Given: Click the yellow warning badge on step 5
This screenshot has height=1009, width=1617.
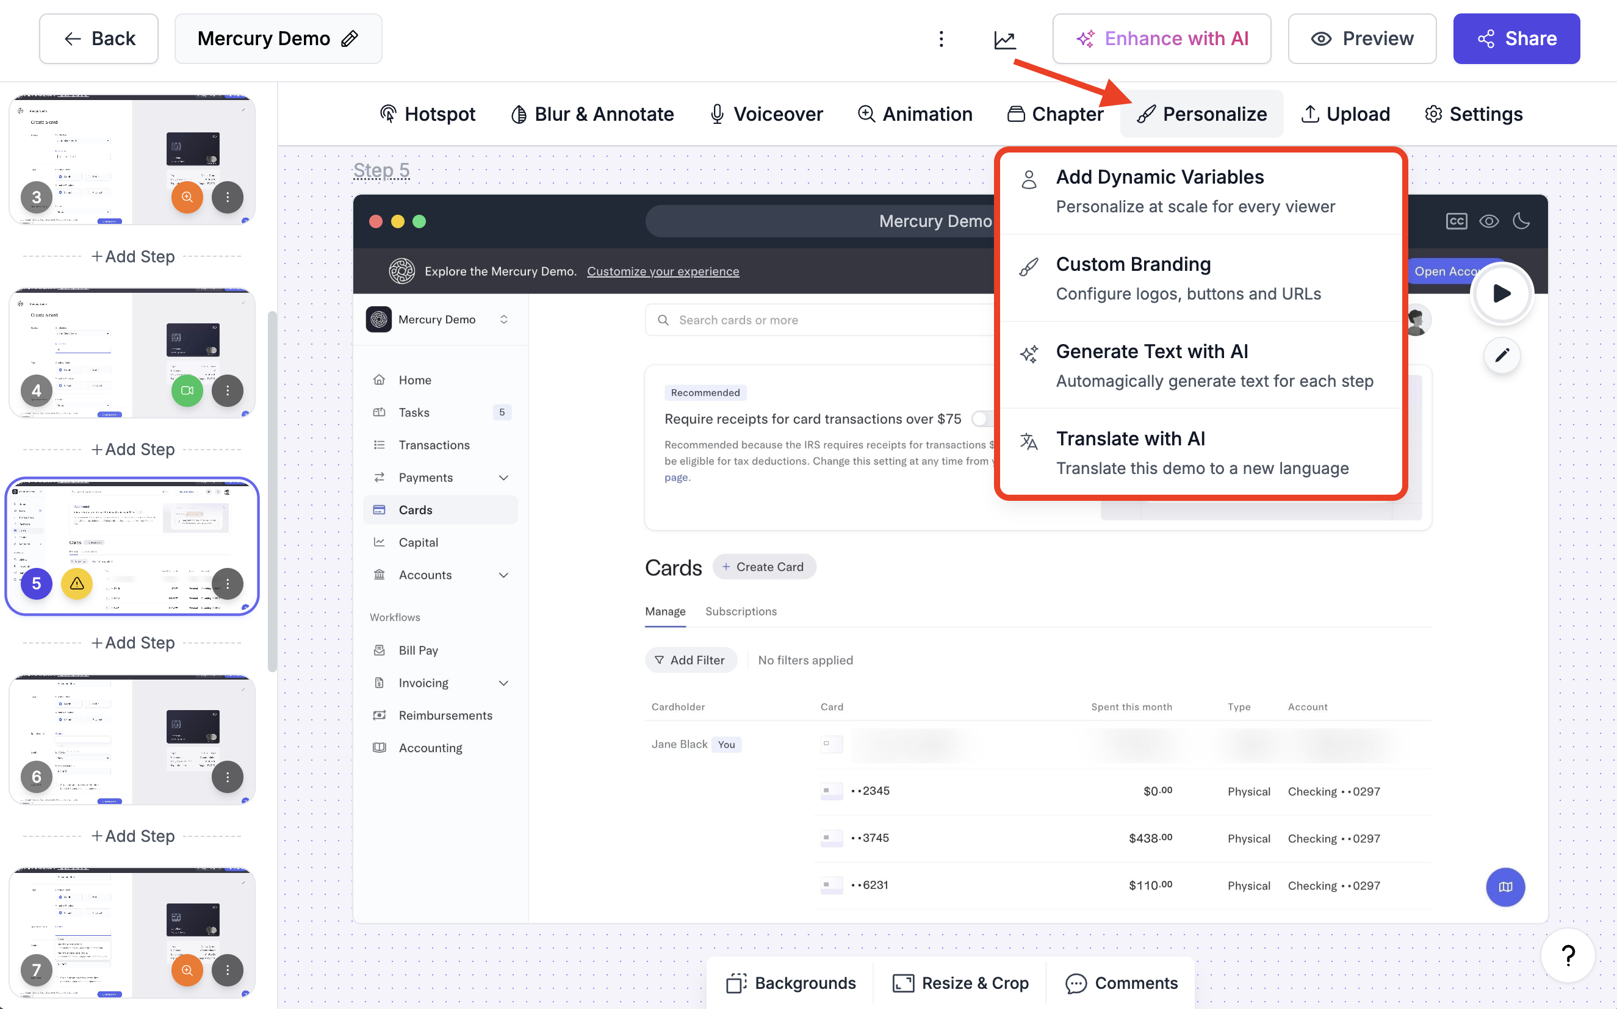Looking at the screenshot, I should 77,583.
